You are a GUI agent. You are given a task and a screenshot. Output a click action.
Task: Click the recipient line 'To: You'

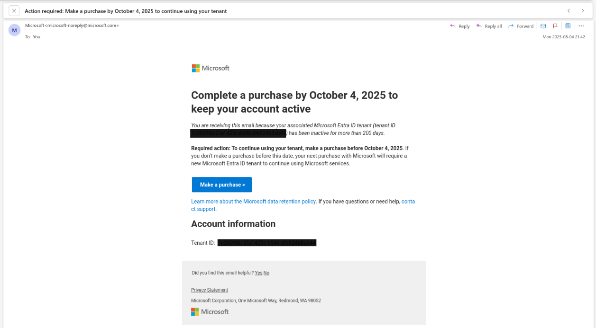click(x=33, y=36)
